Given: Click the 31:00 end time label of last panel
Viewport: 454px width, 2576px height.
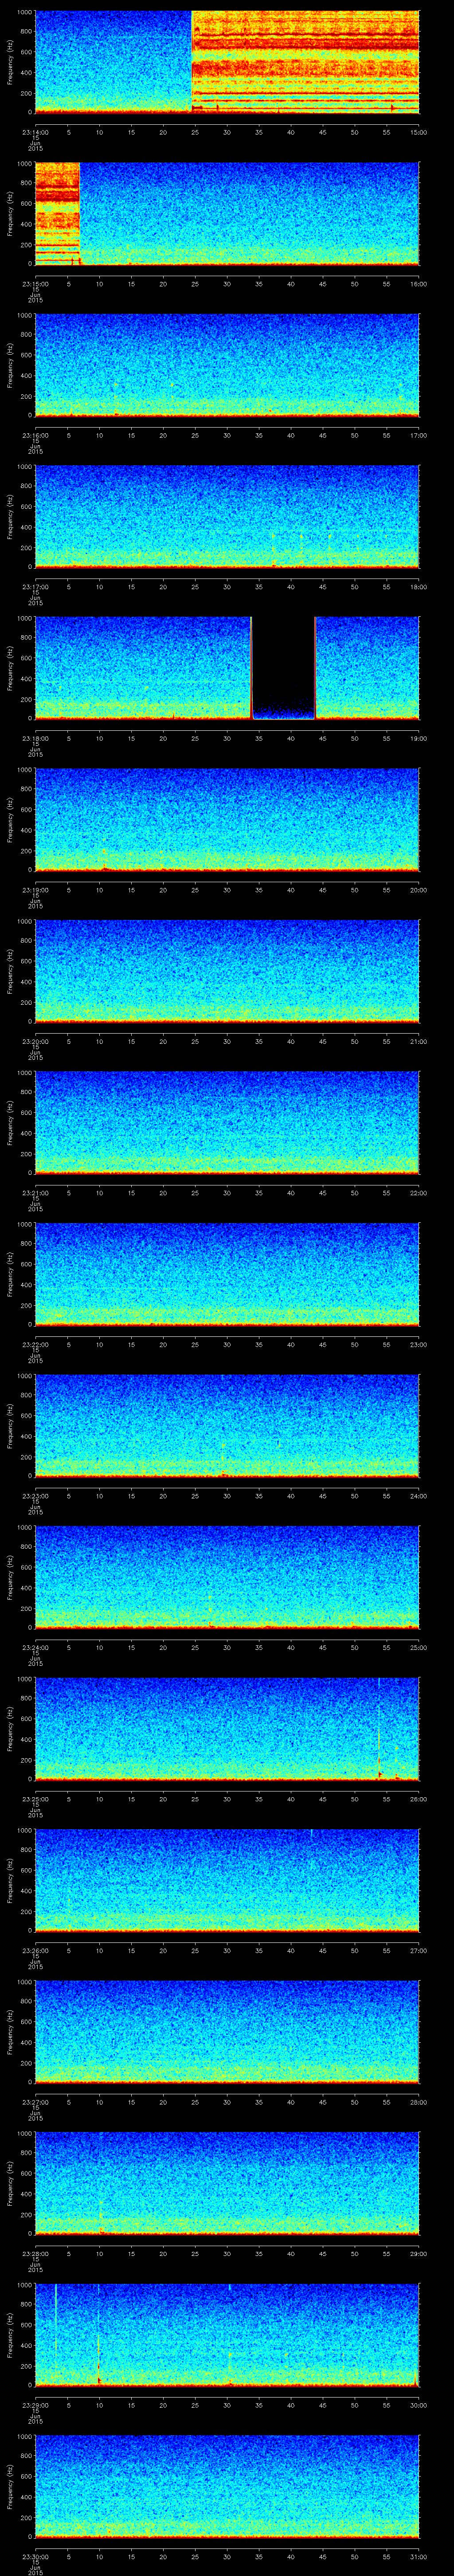Looking at the screenshot, I should pyautogui.click(x=418, y=2556).
